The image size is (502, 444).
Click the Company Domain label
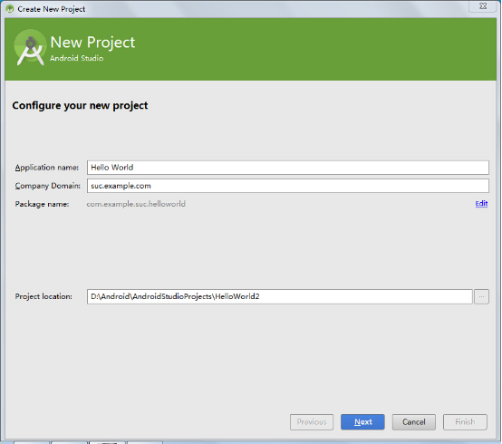pyautogui.click(x=48, y=186)
